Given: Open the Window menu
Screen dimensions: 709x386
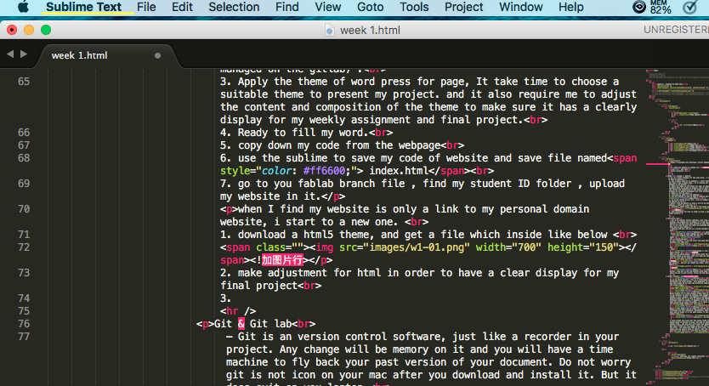Looking at the screenshot, I should 521,8.
